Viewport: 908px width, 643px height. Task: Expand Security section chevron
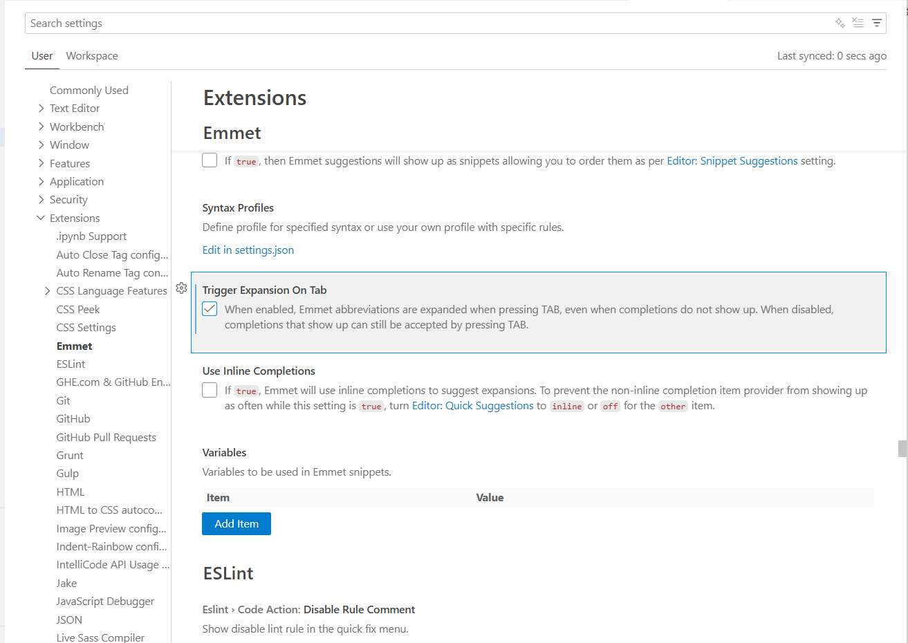click(41, 199)
